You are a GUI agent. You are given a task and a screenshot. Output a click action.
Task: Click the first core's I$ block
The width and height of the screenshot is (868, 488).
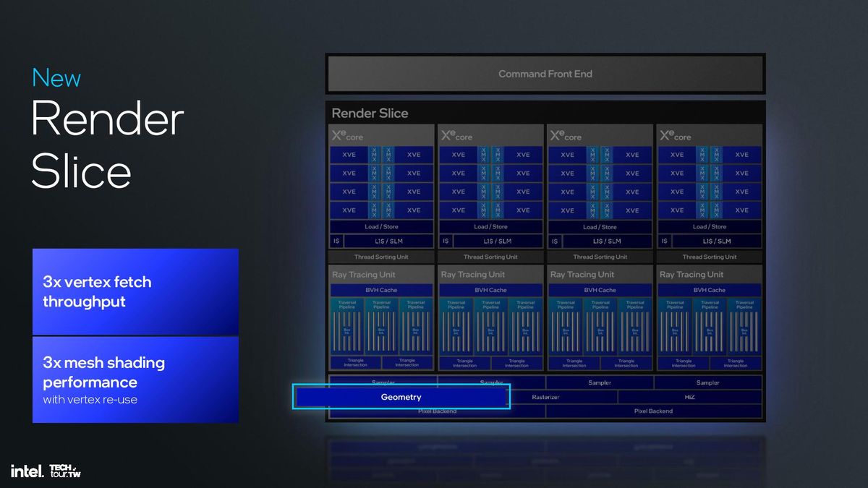pyautogui.click(x=336, y=241)
